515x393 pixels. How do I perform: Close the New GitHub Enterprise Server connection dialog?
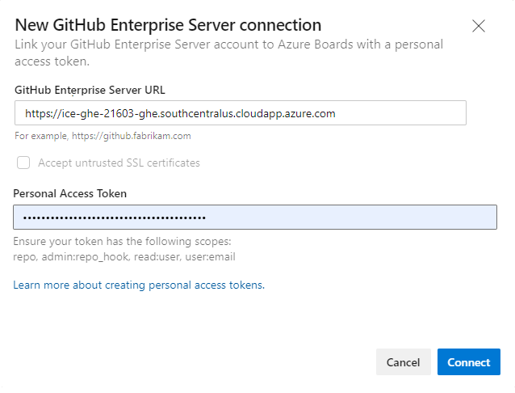tap(479, 26)
